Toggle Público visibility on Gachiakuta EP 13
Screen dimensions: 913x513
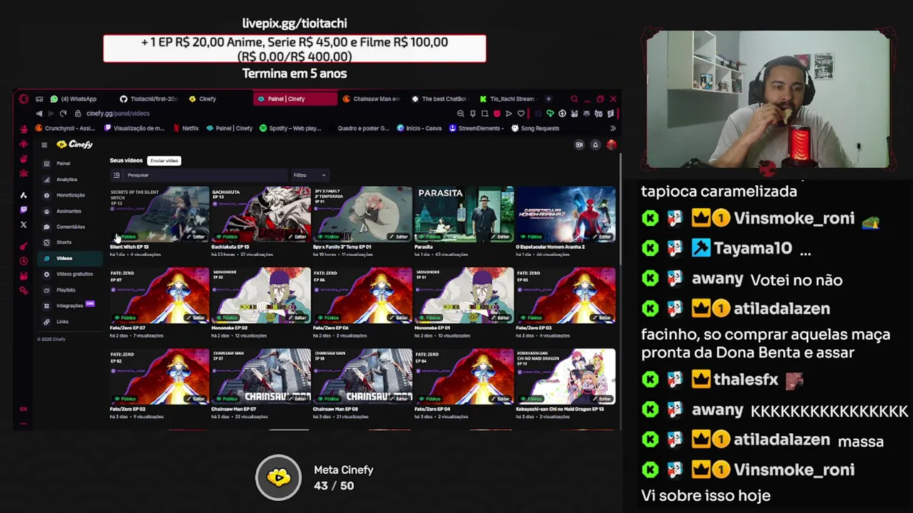pyautogui.click(x=226, y=237)
